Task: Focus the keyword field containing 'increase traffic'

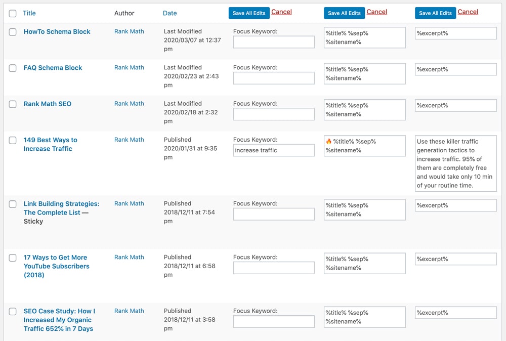Action: tap(274, 150)
